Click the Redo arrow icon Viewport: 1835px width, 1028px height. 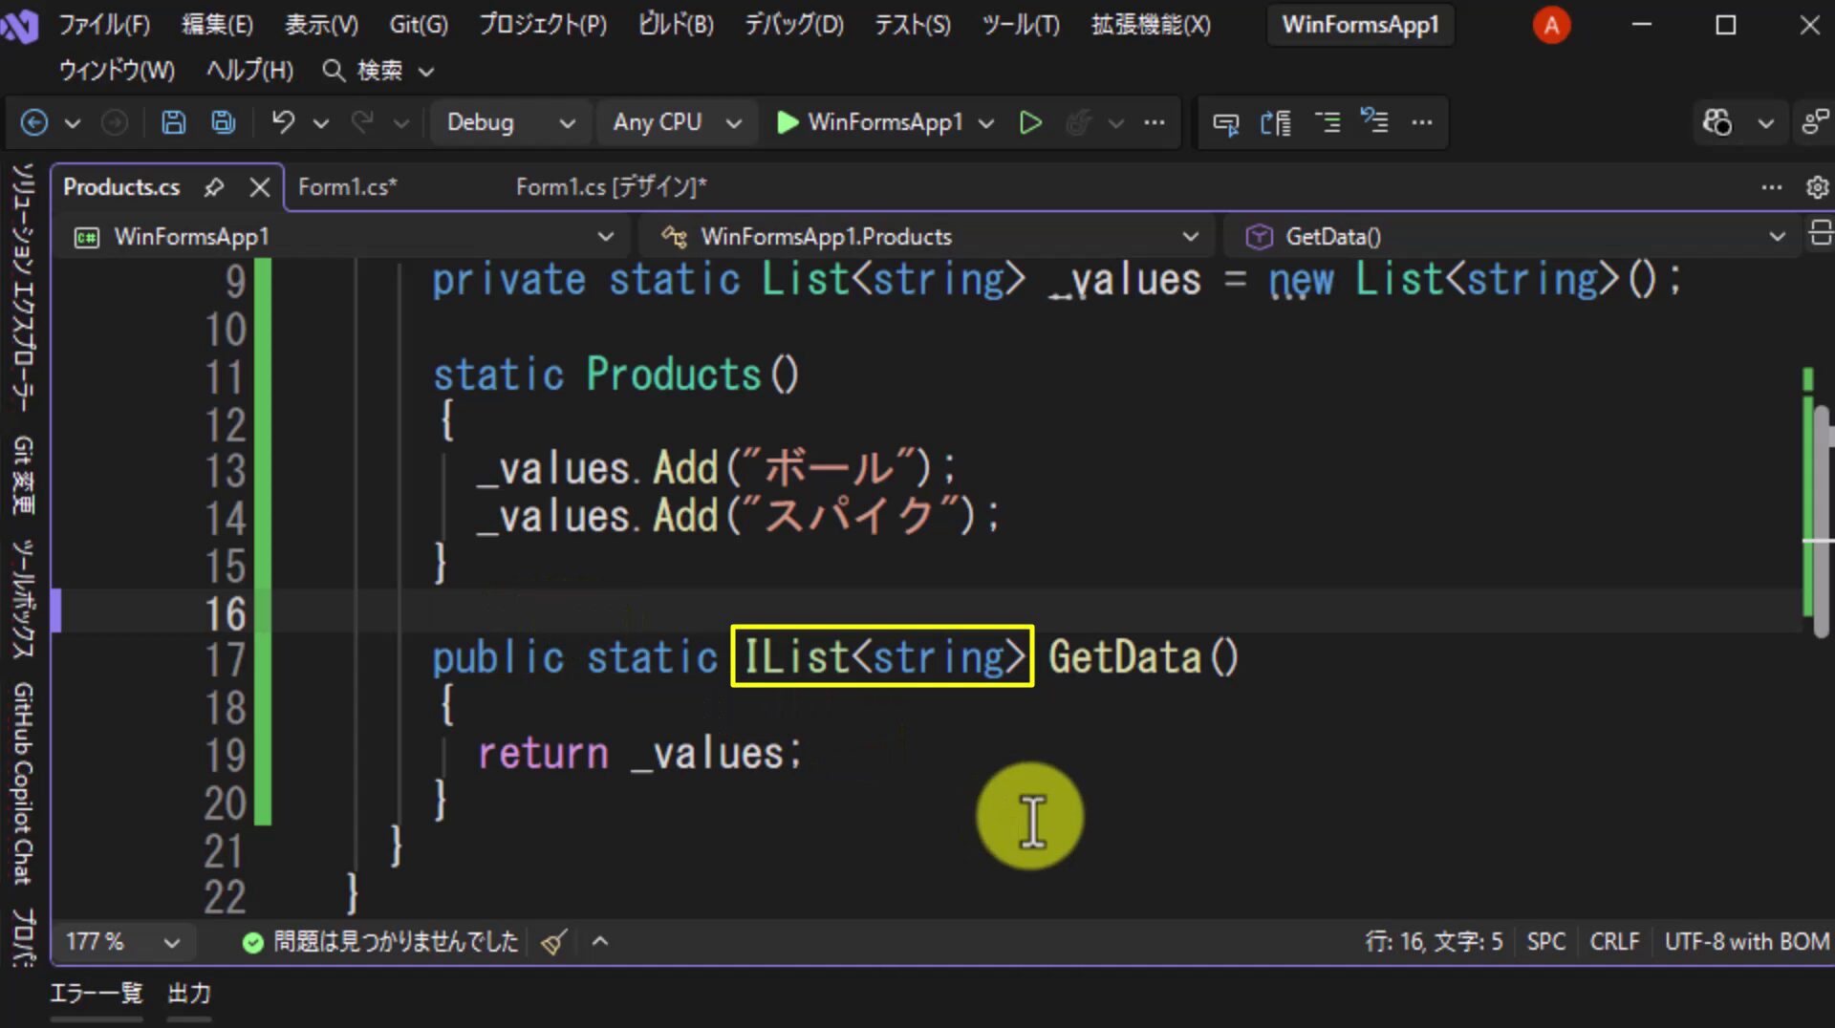(x=362, y=122)
